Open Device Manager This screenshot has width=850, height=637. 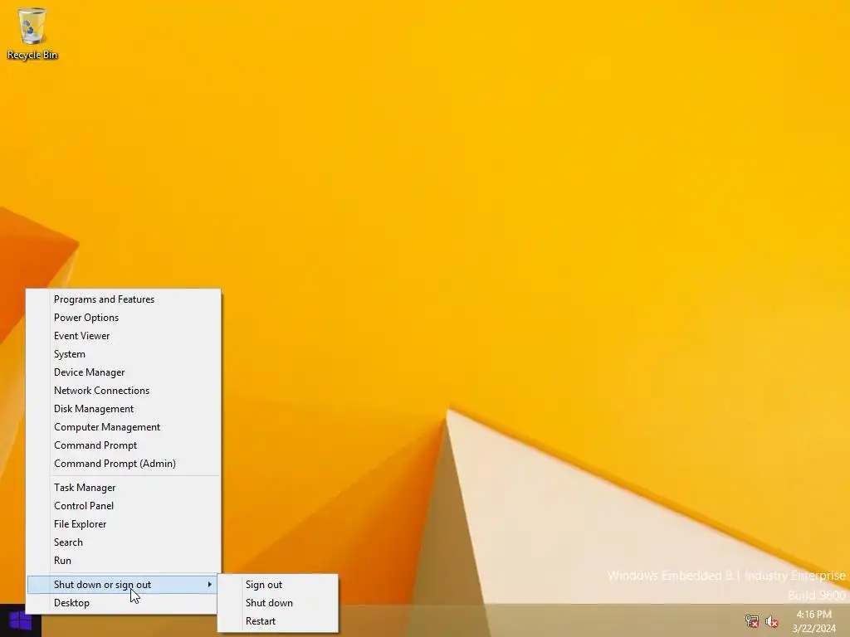coord(124,372)
